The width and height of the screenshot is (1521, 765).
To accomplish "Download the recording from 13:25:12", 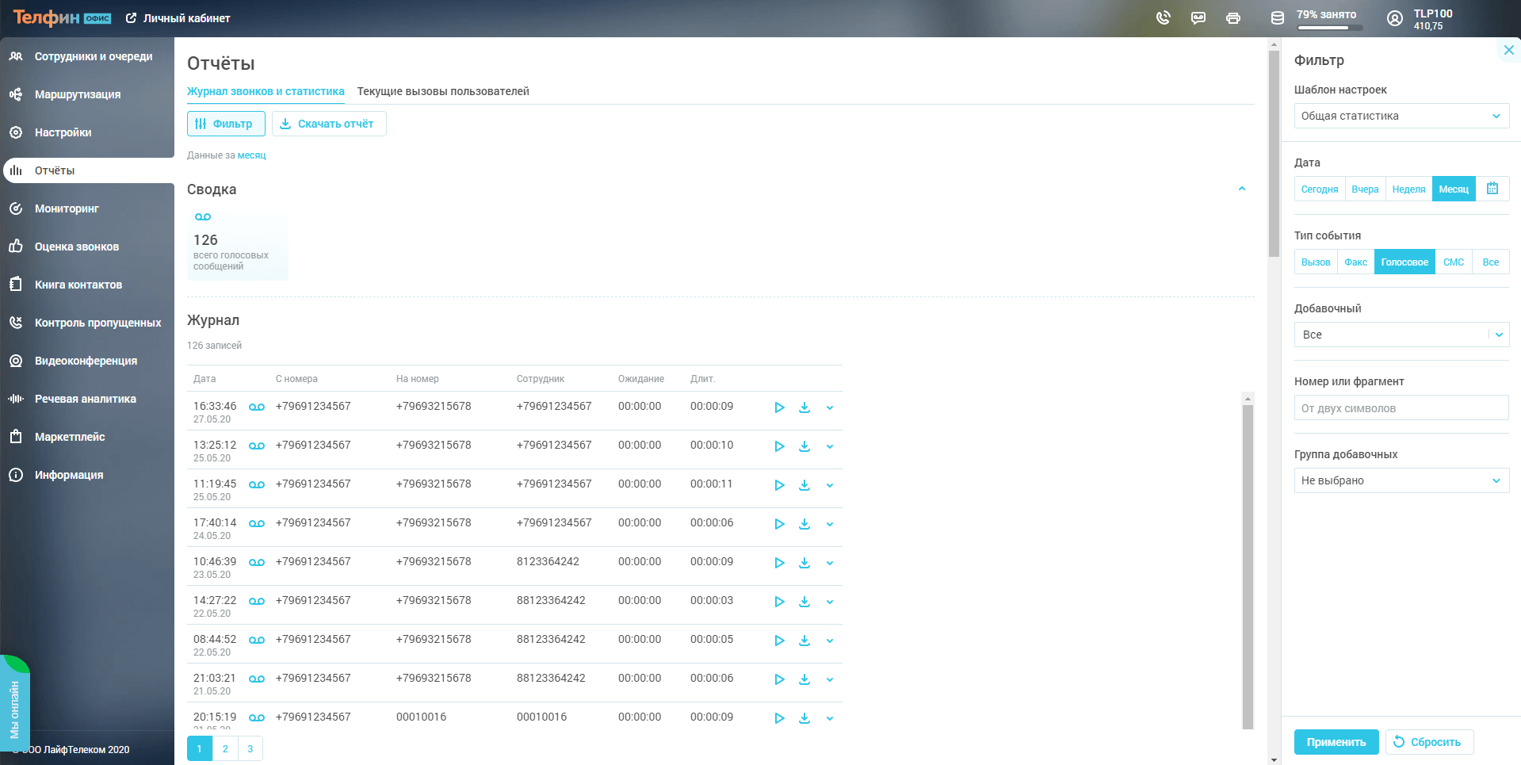I will click(x=804, y=446).
